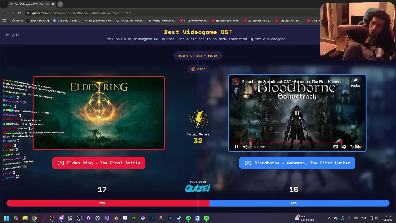The image size is (396, 223).
Task: Switch to Chrome in the taskbar
Action: (34, 218)
